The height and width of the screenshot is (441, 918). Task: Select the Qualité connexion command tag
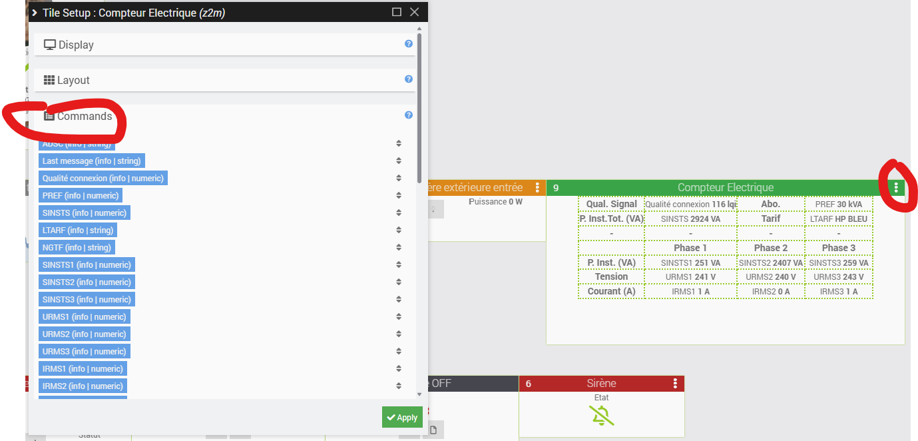[x=103, y=179]
